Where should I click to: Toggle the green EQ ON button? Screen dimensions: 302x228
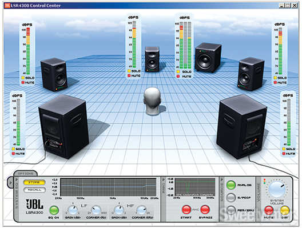coord(54,210)
